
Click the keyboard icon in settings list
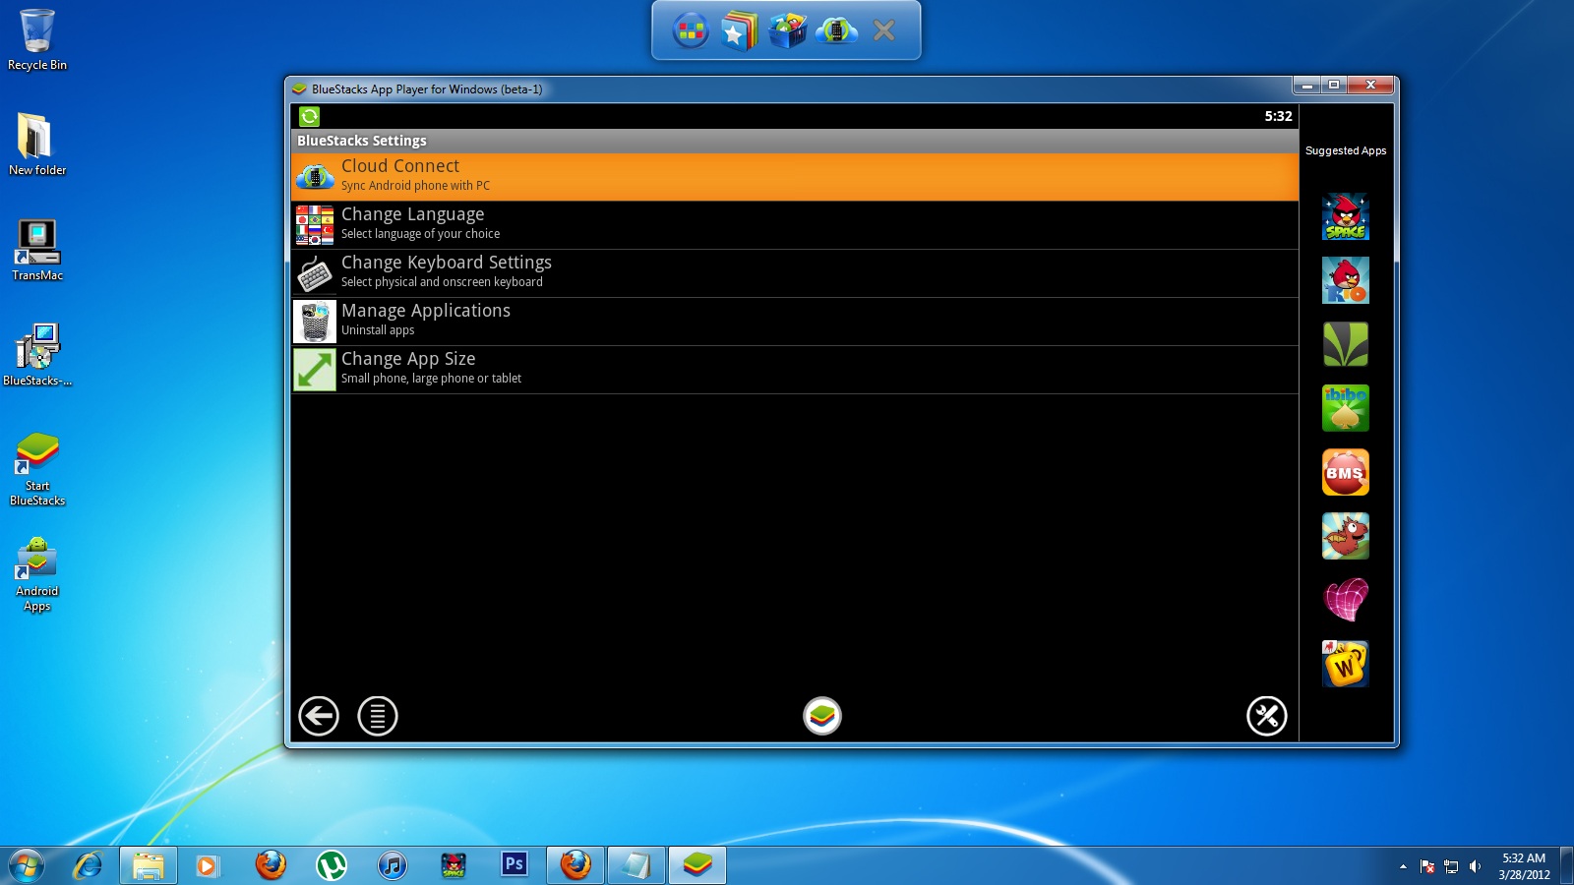pos(315,273)
